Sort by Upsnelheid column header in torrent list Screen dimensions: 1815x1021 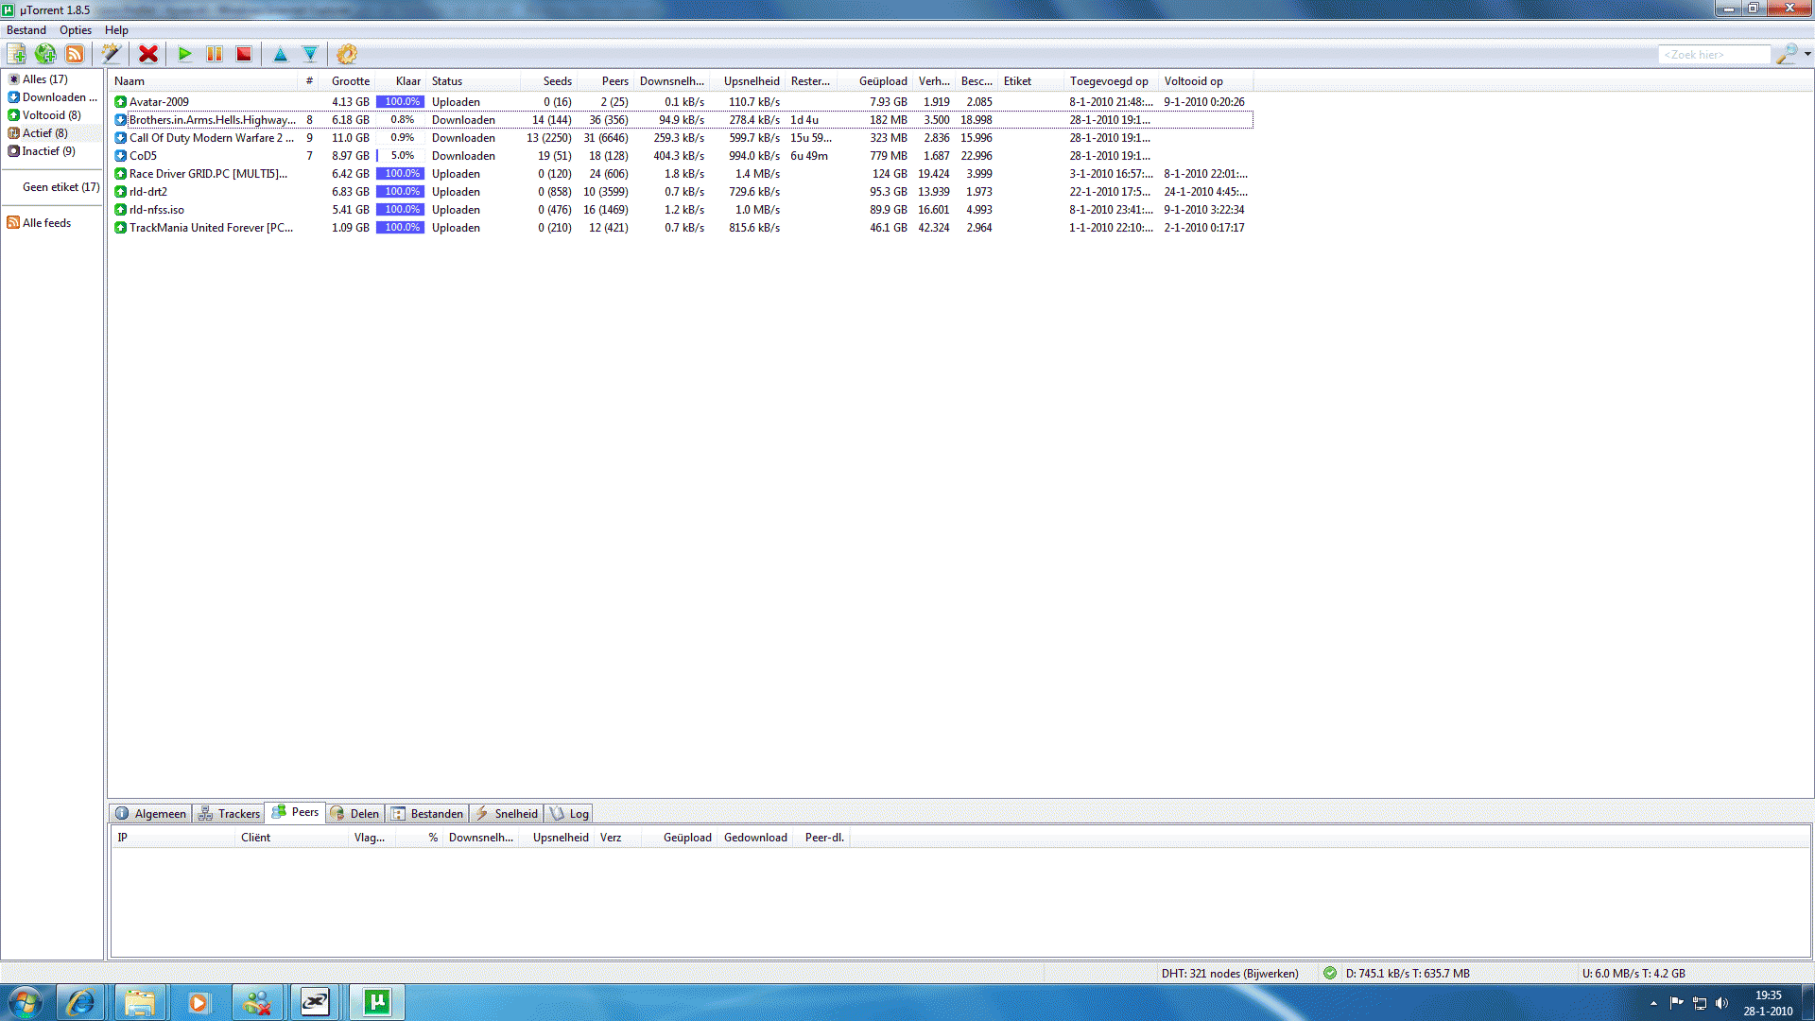(747, 81)
